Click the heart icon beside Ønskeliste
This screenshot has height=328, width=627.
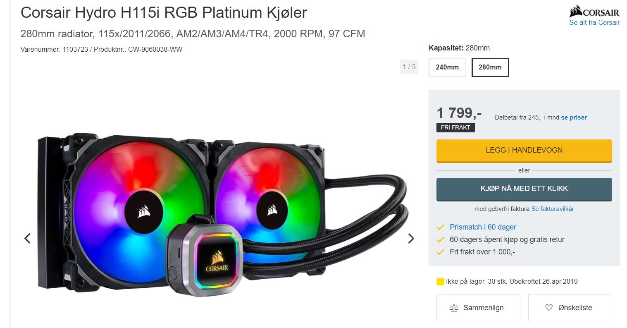(x=549, y=307)
